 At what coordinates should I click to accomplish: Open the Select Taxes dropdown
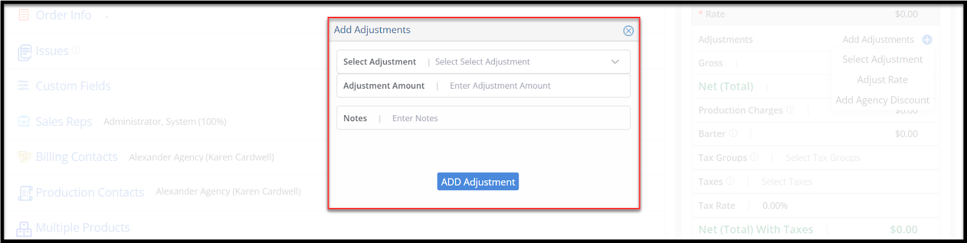coord(786,181)
